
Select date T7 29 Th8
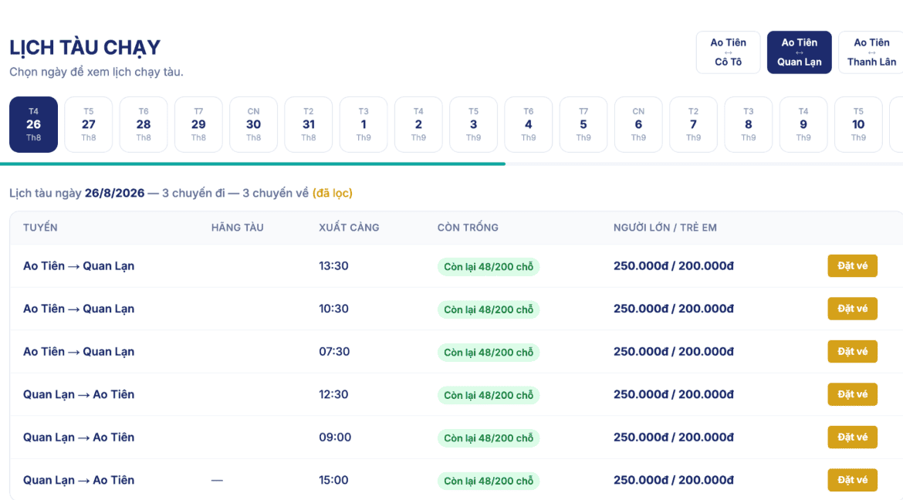pos(198,124)
